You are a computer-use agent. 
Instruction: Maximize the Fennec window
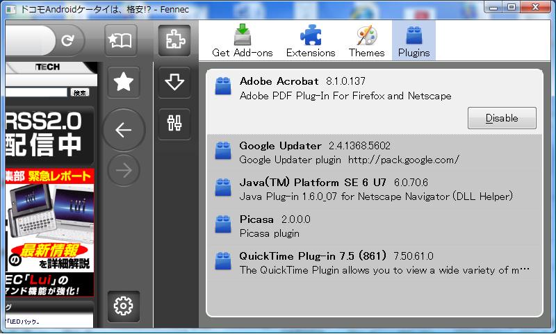click(511, 7)
